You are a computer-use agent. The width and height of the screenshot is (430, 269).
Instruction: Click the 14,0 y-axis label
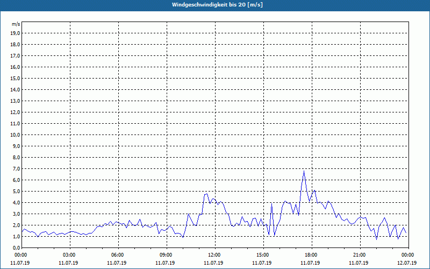(15, 89)
